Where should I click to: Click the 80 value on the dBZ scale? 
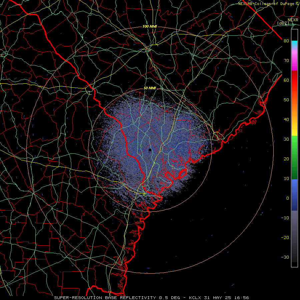[286, 41]
